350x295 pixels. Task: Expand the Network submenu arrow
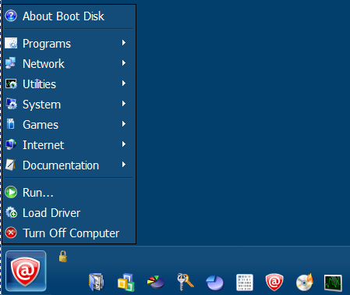124,63
